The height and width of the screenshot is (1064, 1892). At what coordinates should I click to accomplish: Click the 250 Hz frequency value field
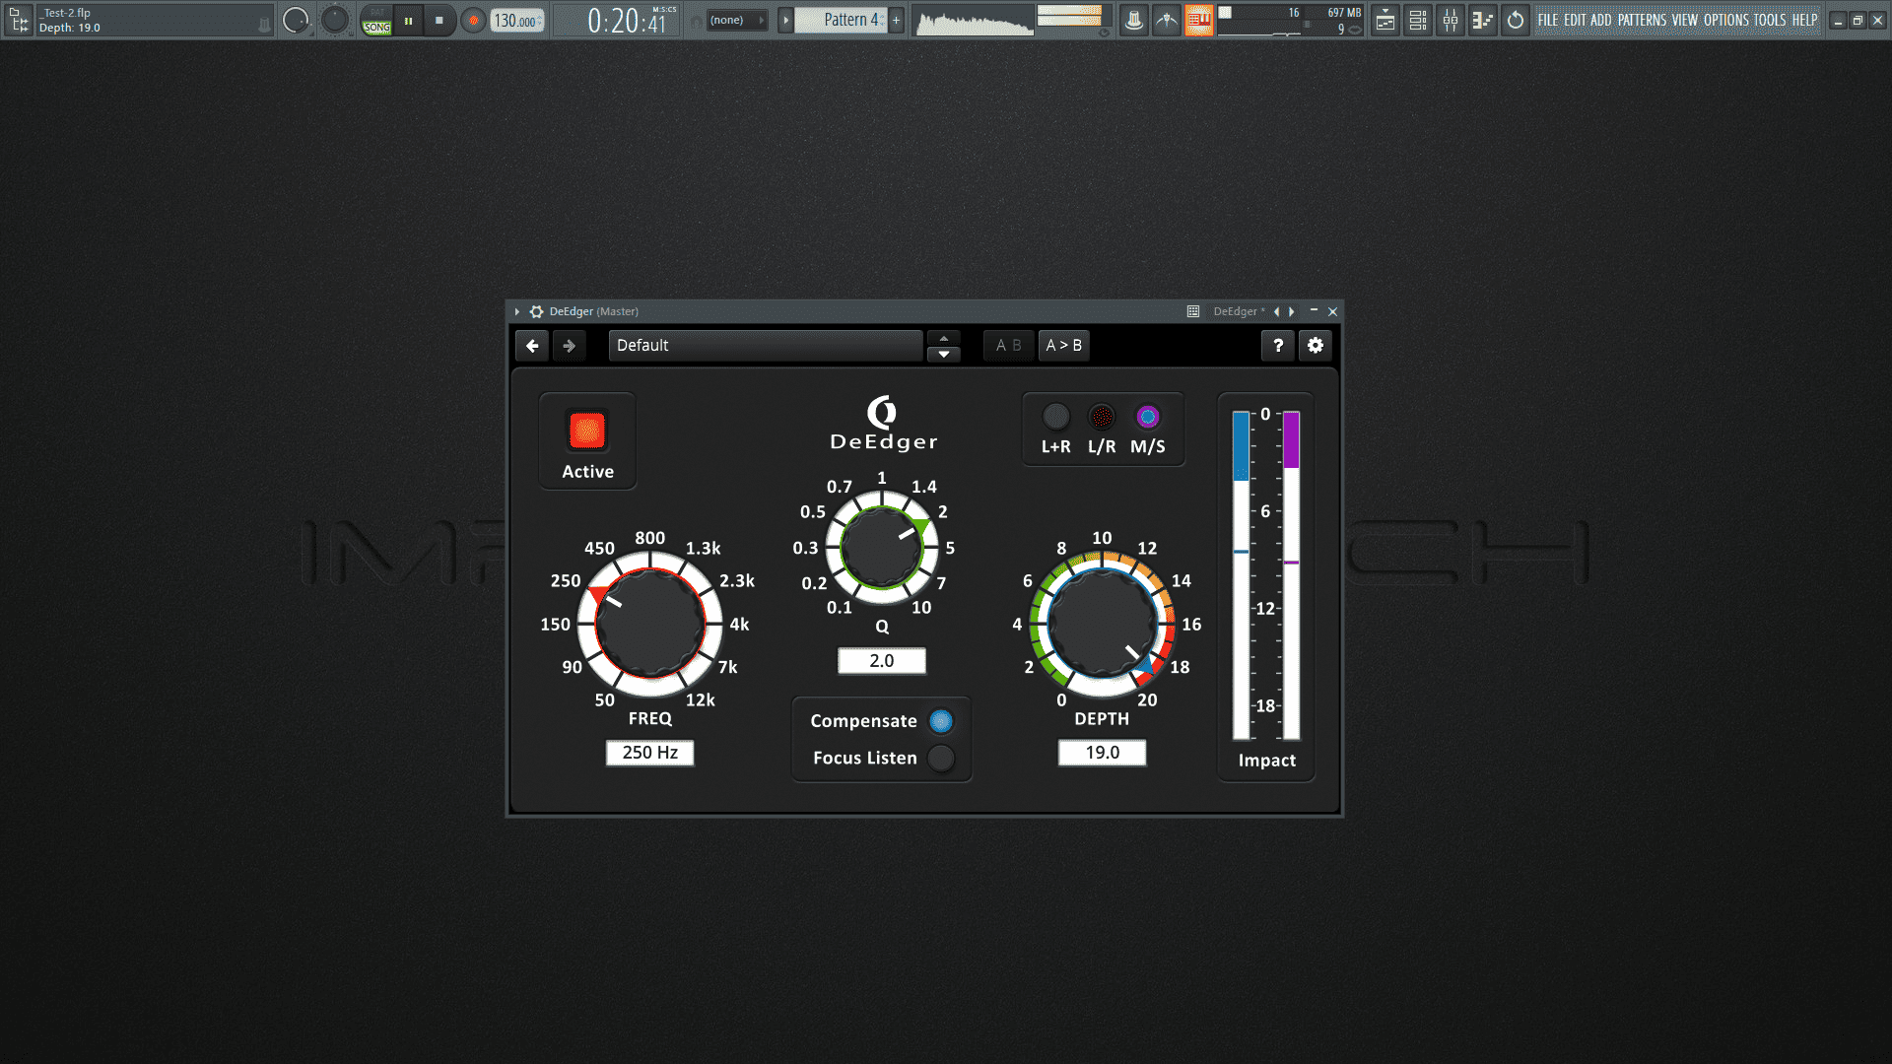tap(650, 753)
